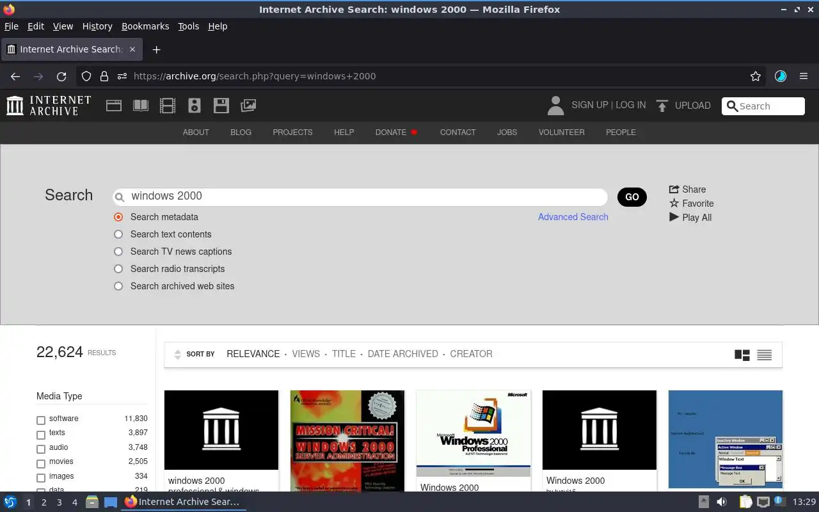This screenshot has height=512, width=819.
Task: Click SIGN UP link
Action: click(589, 105)
